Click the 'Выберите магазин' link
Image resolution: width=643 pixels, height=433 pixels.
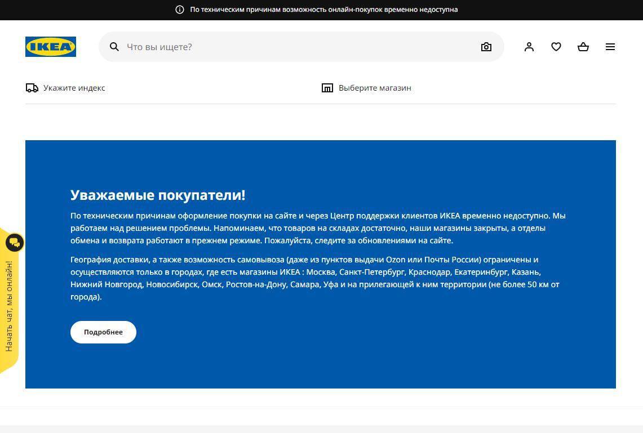pyautogui.click(x=375, y=88)
